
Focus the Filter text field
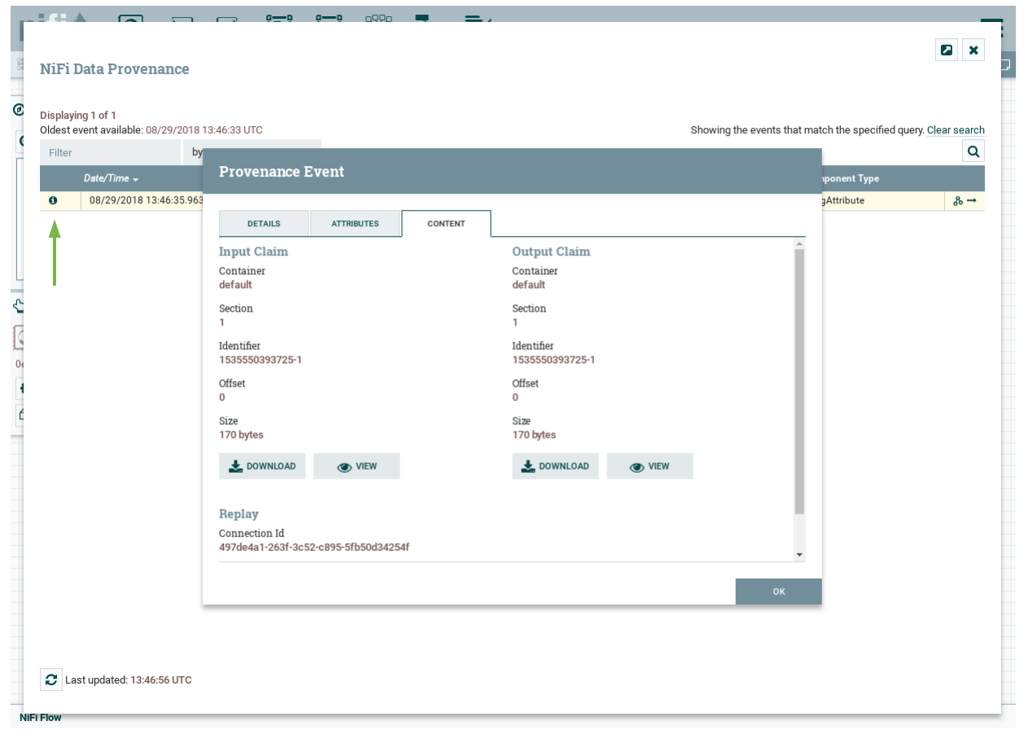(110, 152)
